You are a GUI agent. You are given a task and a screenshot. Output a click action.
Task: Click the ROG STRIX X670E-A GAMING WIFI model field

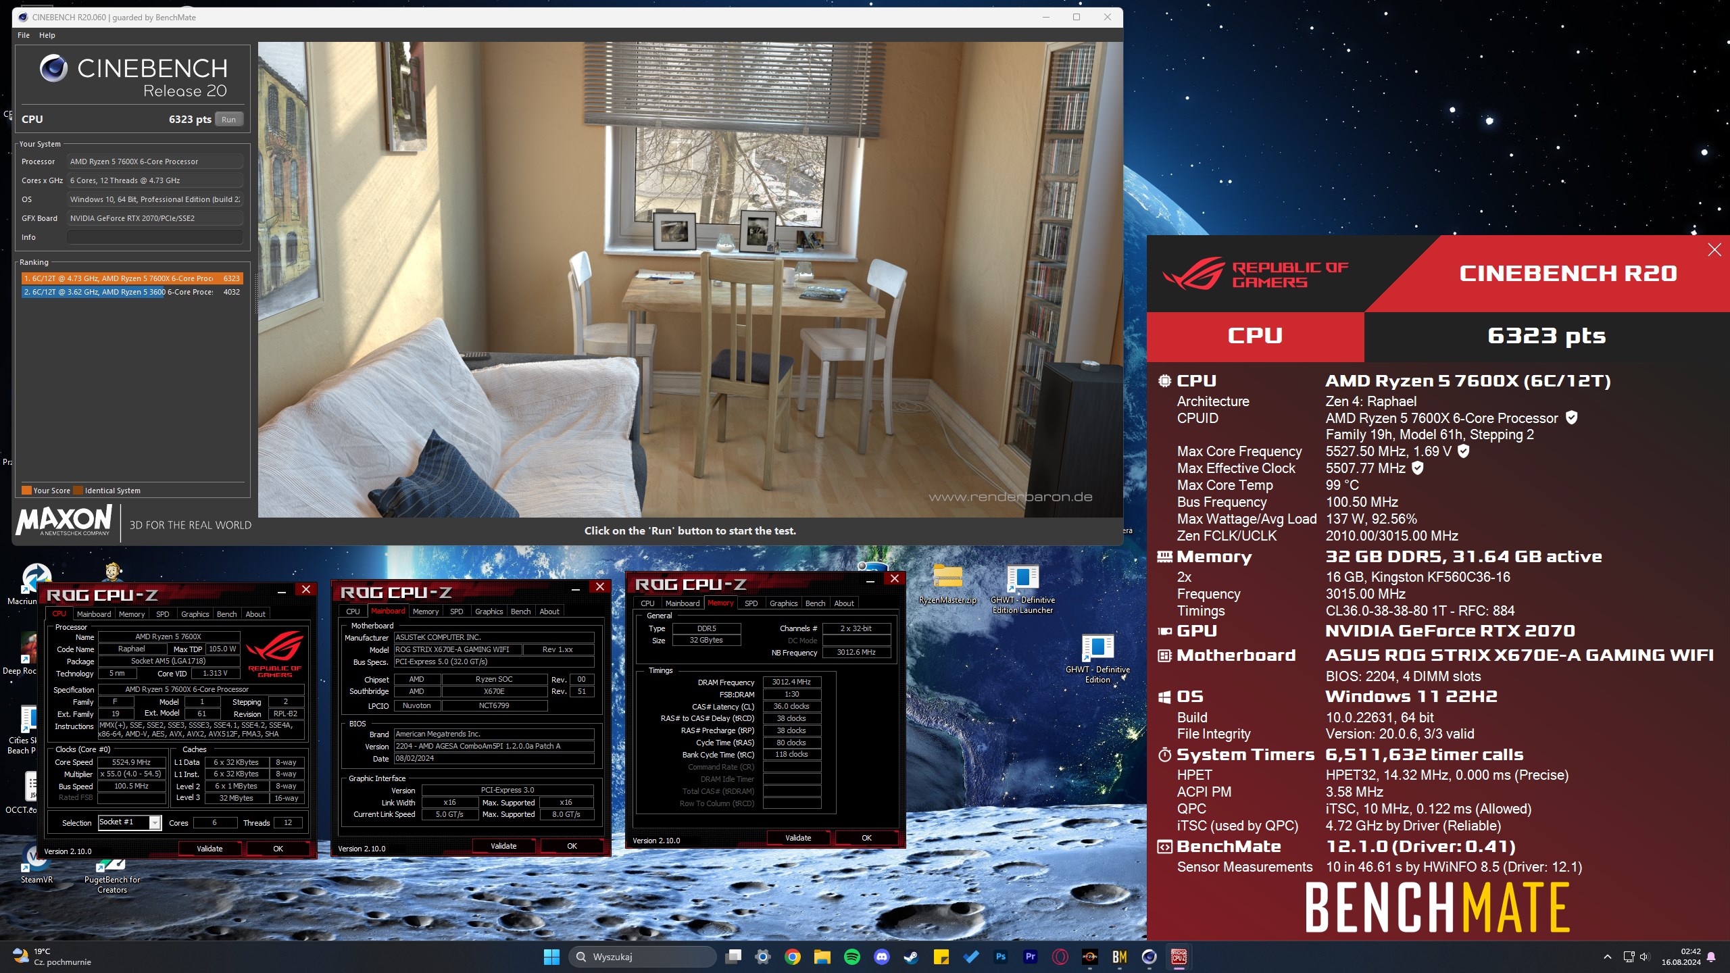click(x=458, y=649)
